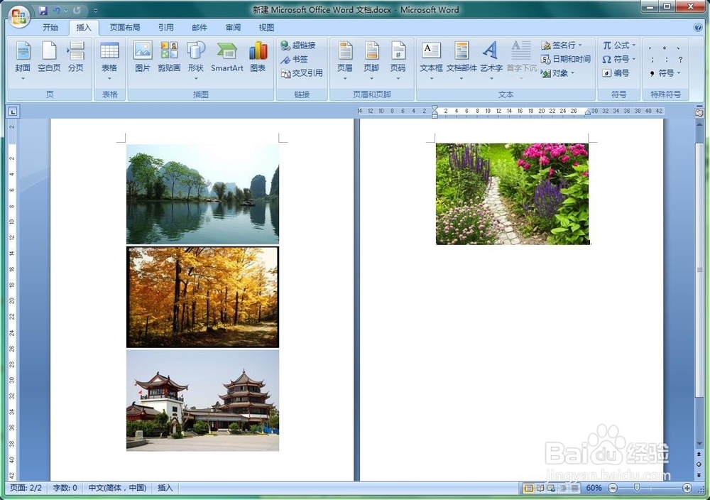Insert an equation with the 公式 icon
This screenshot has width=710, height=500.
click(616, 45)
